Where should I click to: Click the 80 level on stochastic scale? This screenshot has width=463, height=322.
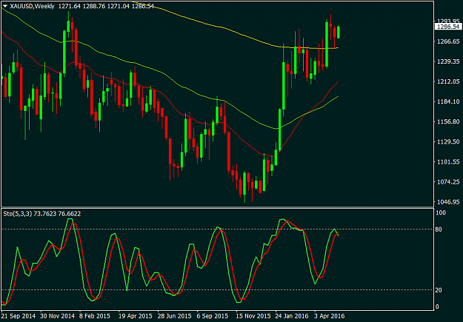pos(439,229)
